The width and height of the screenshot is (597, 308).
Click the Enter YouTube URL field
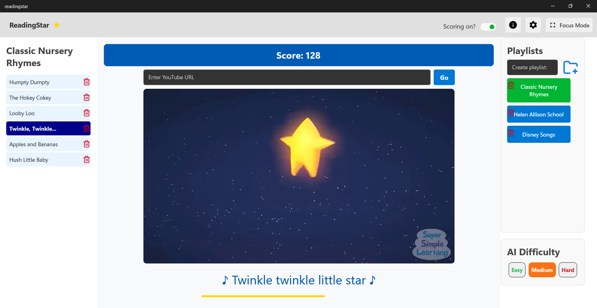click(287, 77)
